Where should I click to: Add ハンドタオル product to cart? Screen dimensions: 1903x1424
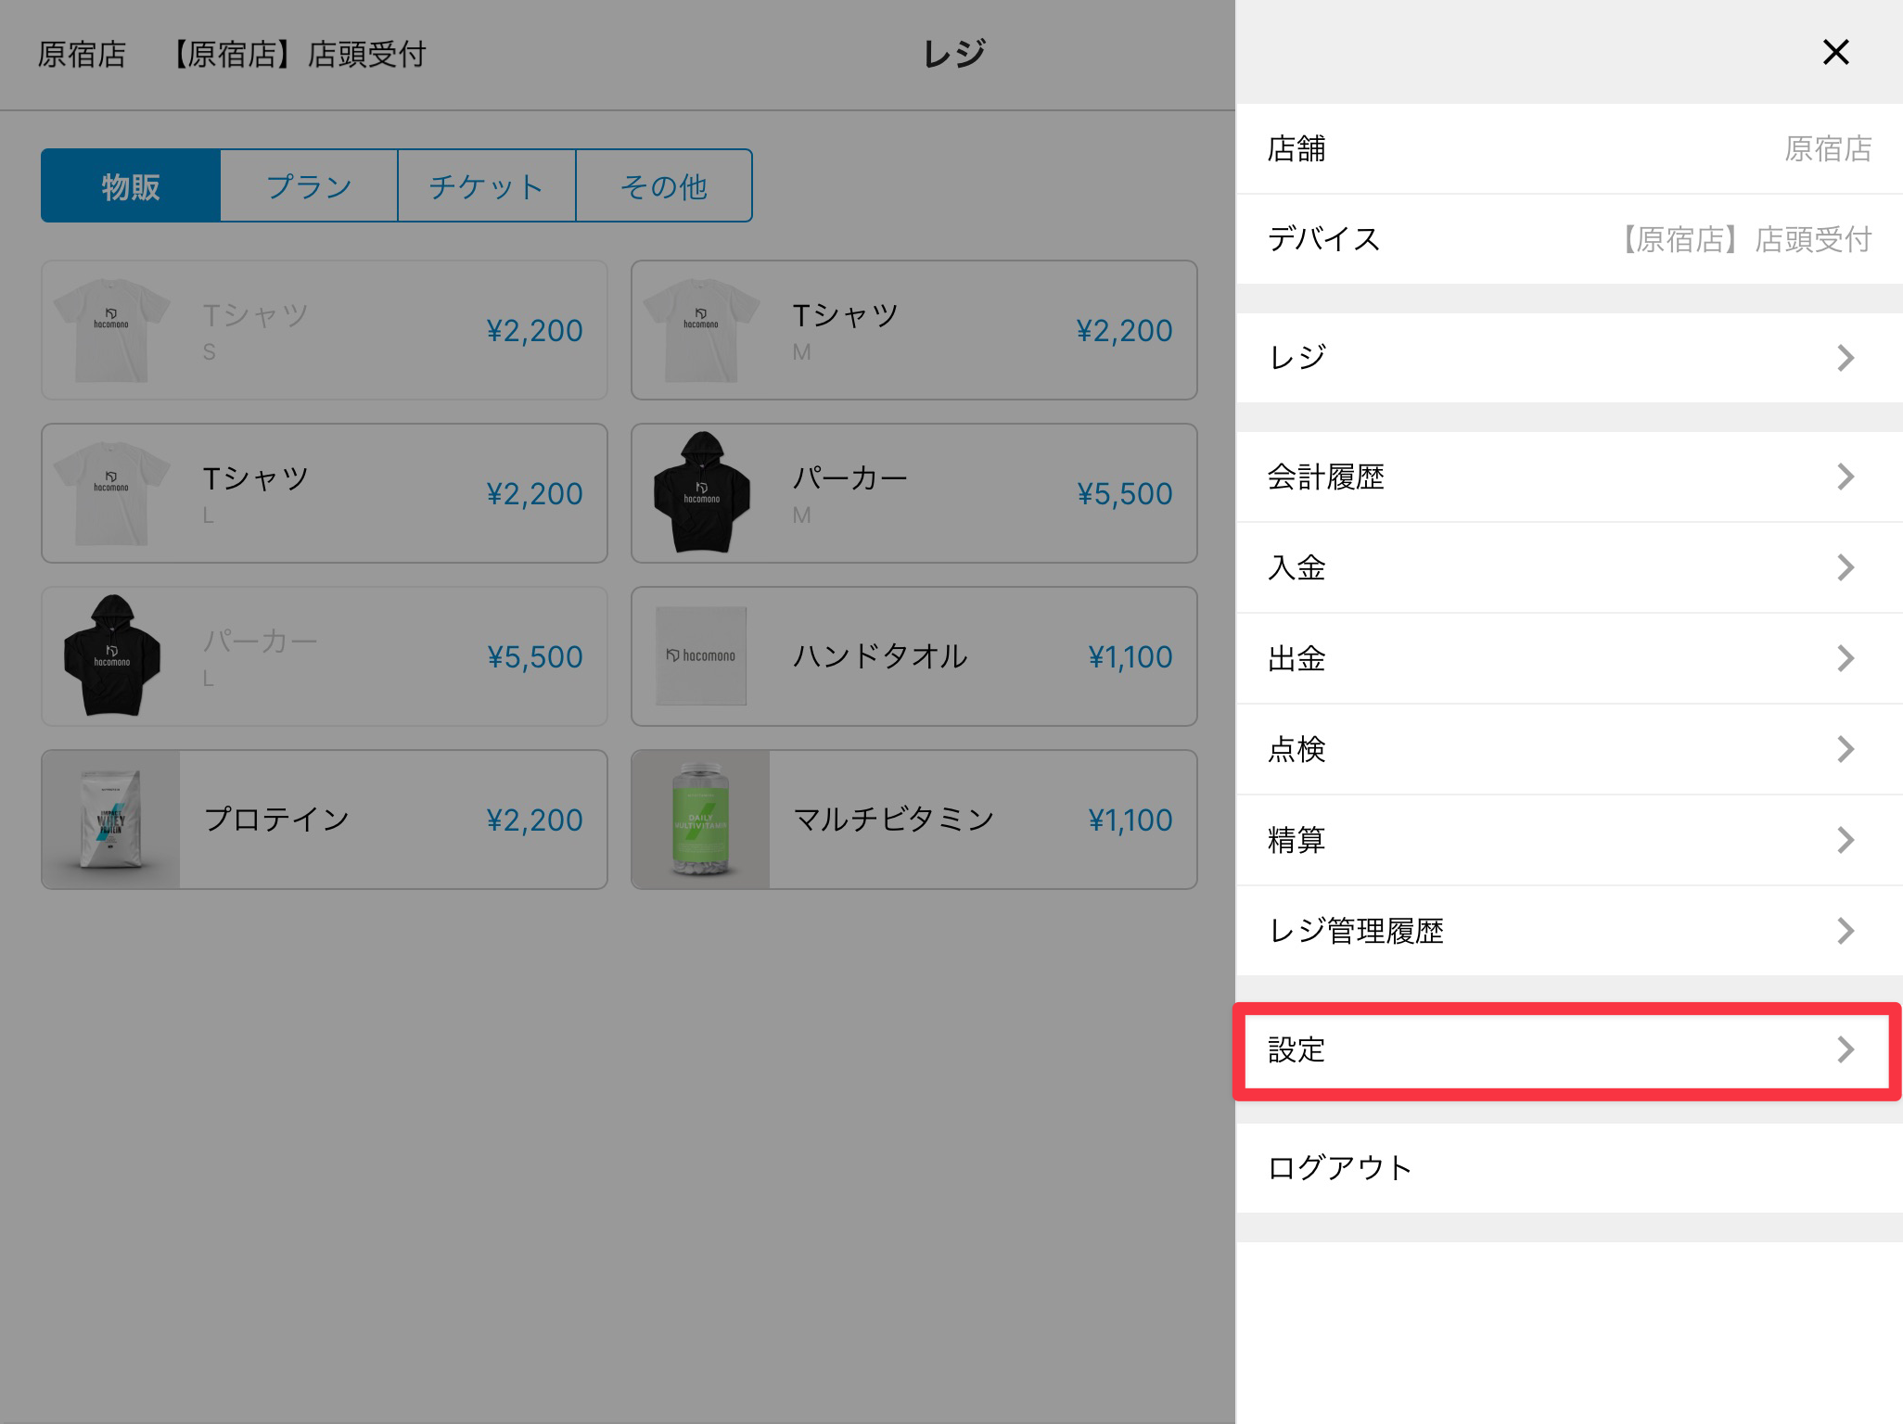pos(913,656)
